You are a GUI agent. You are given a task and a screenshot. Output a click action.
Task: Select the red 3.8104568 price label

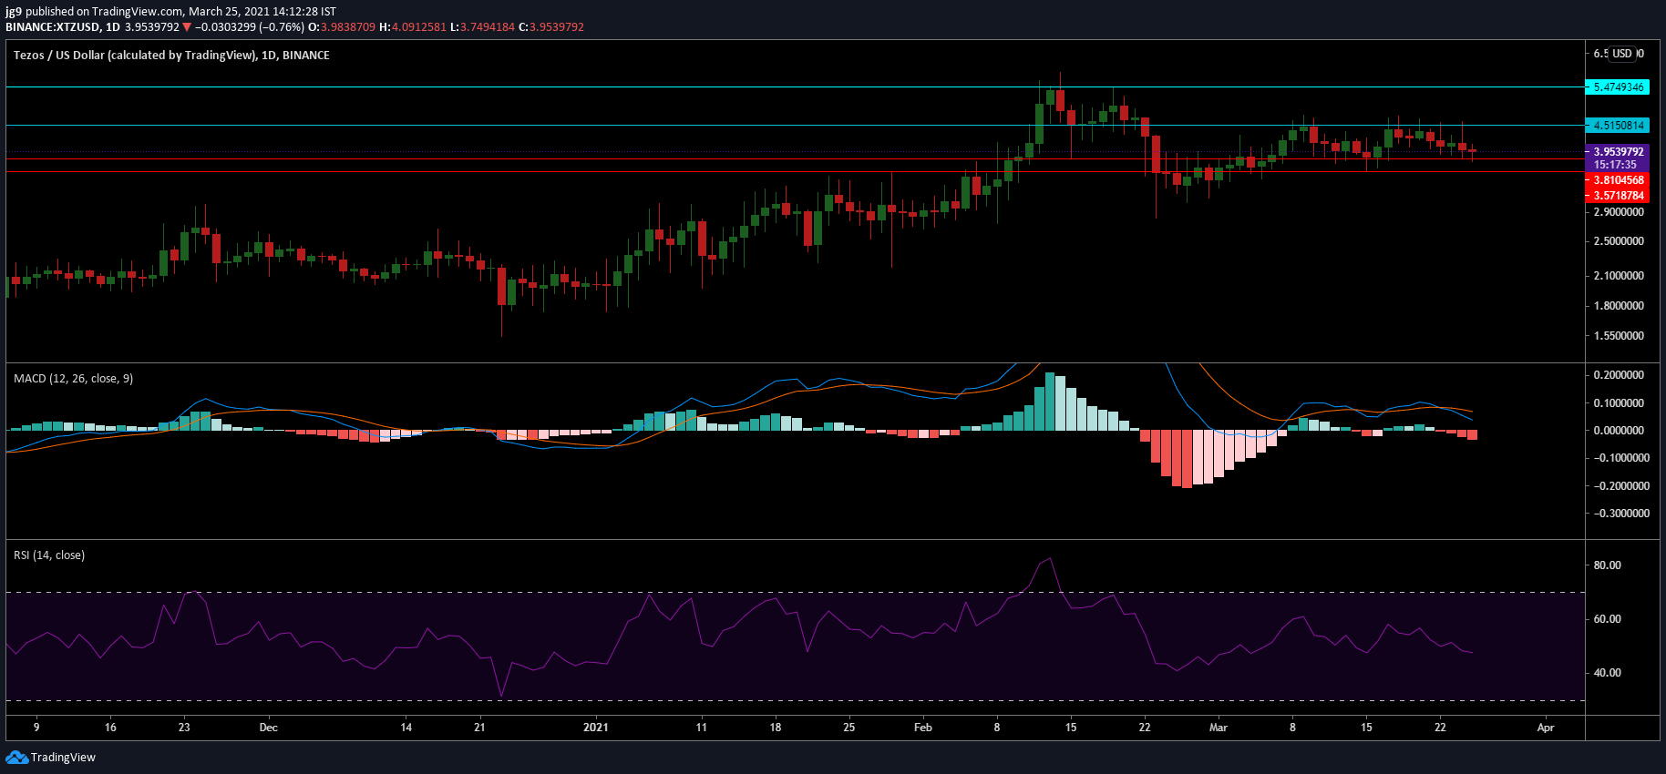coord(1617,180)
